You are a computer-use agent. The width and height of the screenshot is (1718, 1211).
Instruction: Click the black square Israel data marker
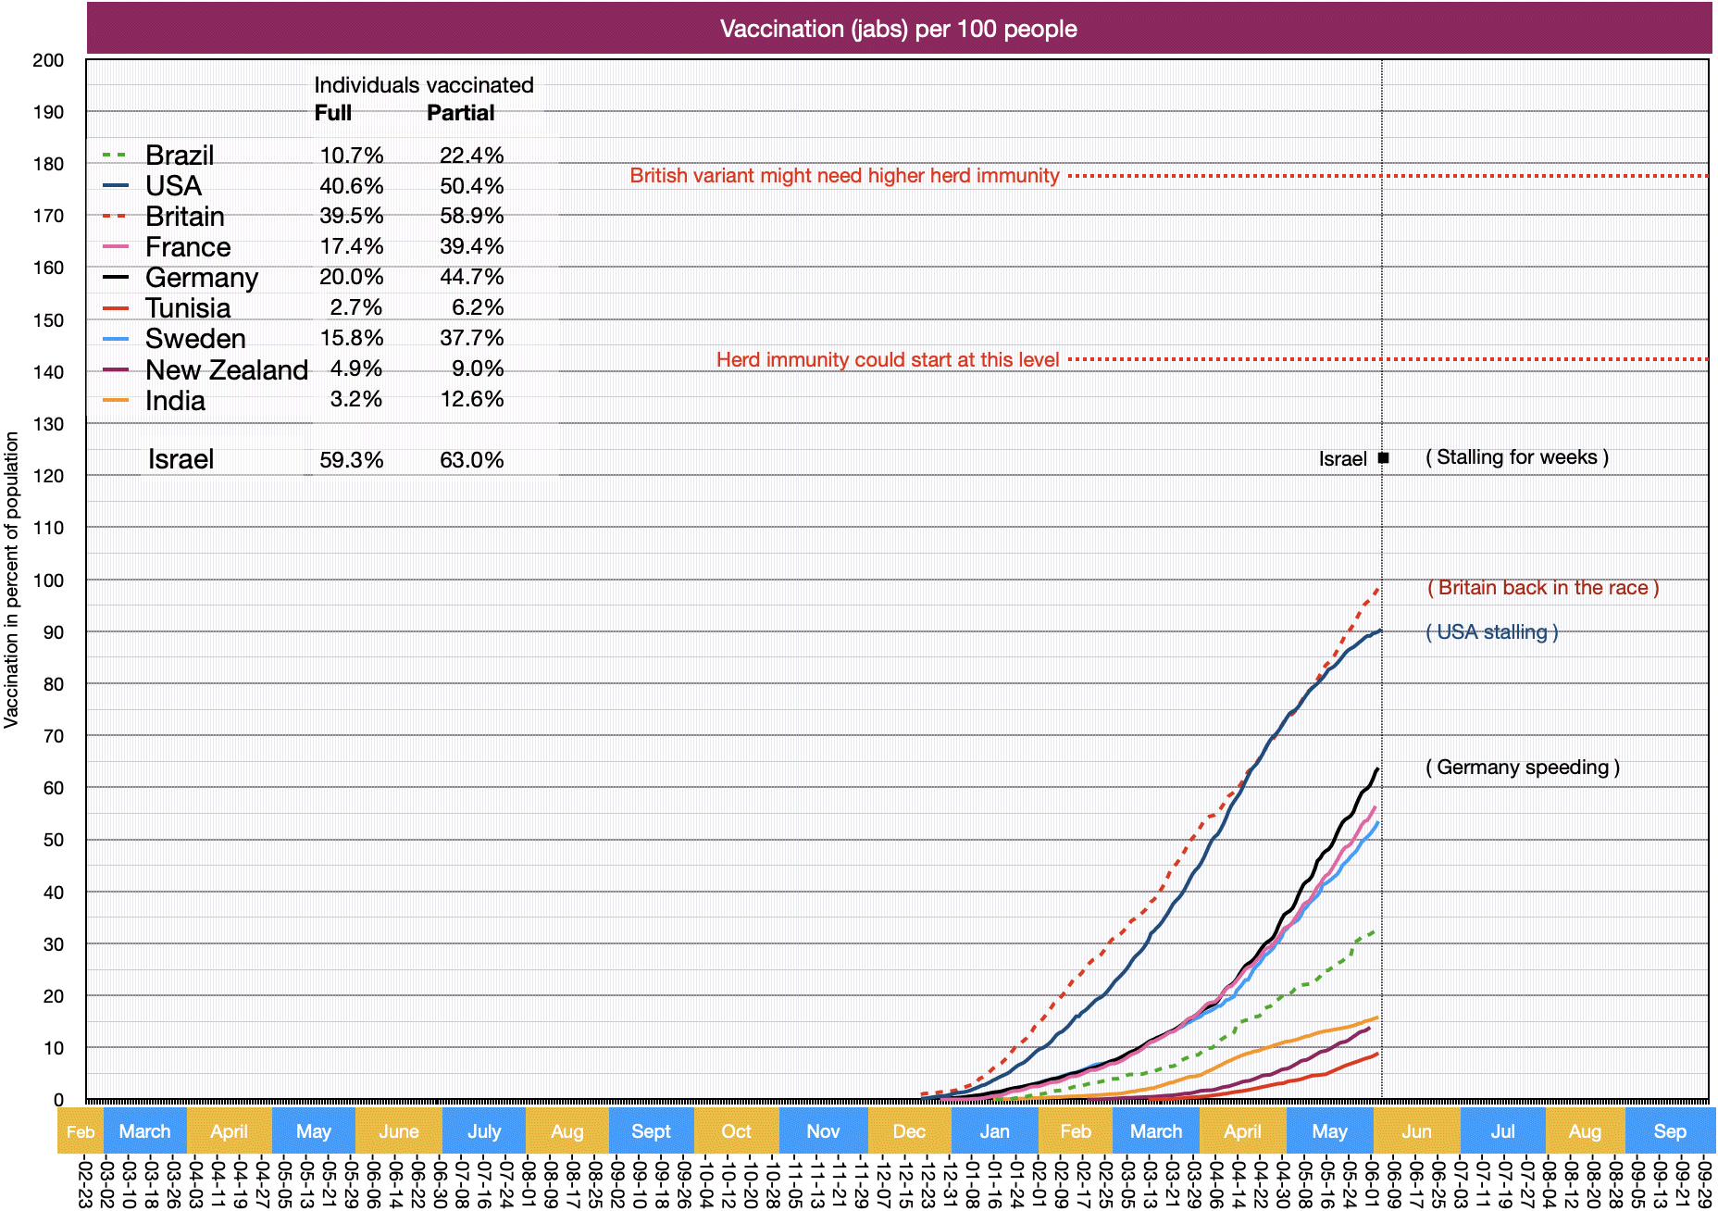point(1383,457)
